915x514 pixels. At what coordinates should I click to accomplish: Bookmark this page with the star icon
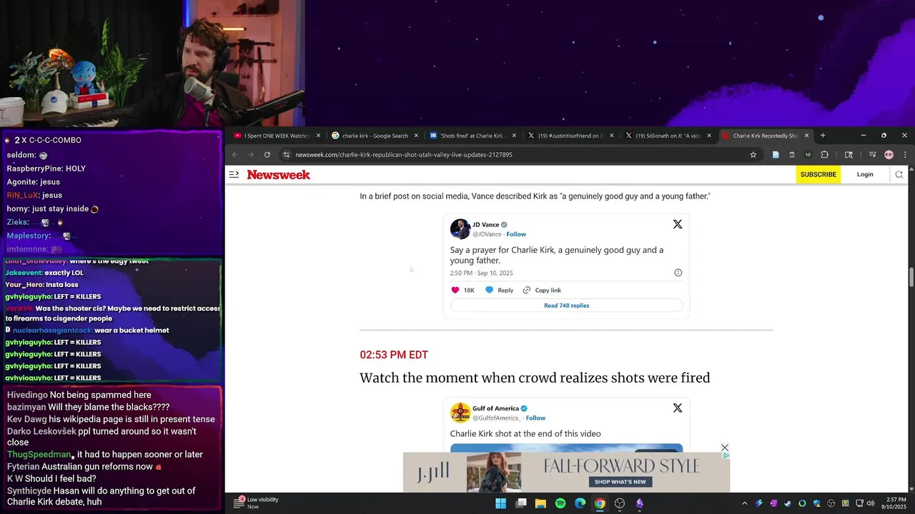click(x=753, y=155)
